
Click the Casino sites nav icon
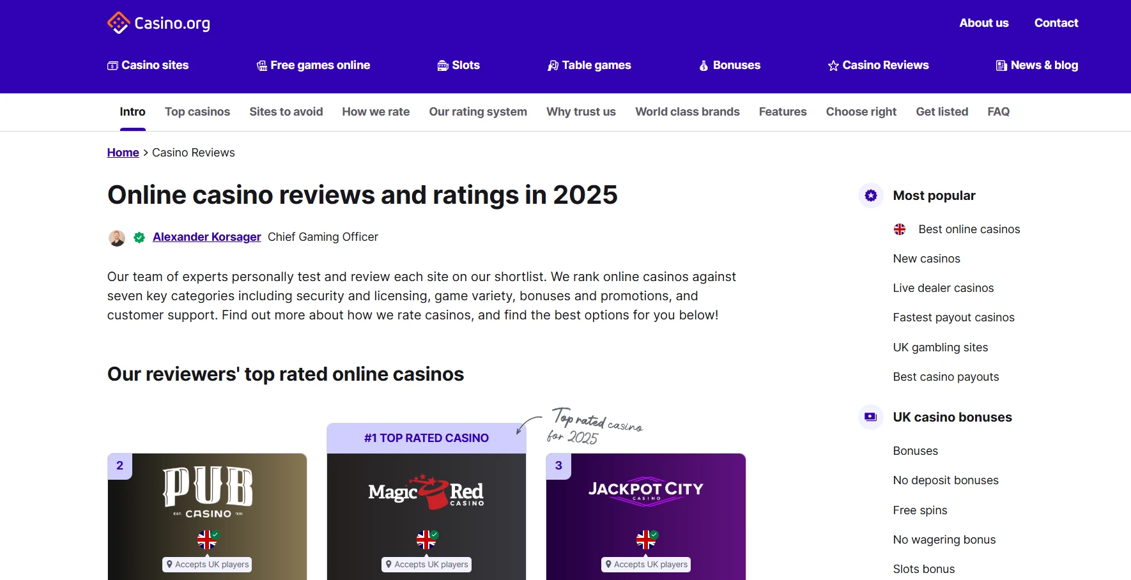(112, 66)
